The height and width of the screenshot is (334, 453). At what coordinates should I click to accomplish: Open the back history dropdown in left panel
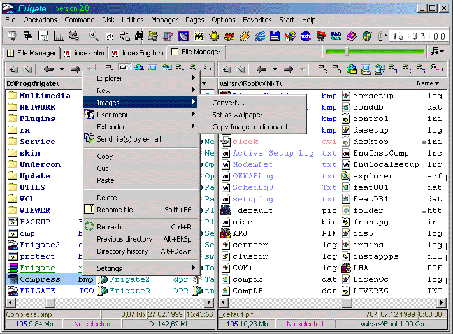pos(62,69)
